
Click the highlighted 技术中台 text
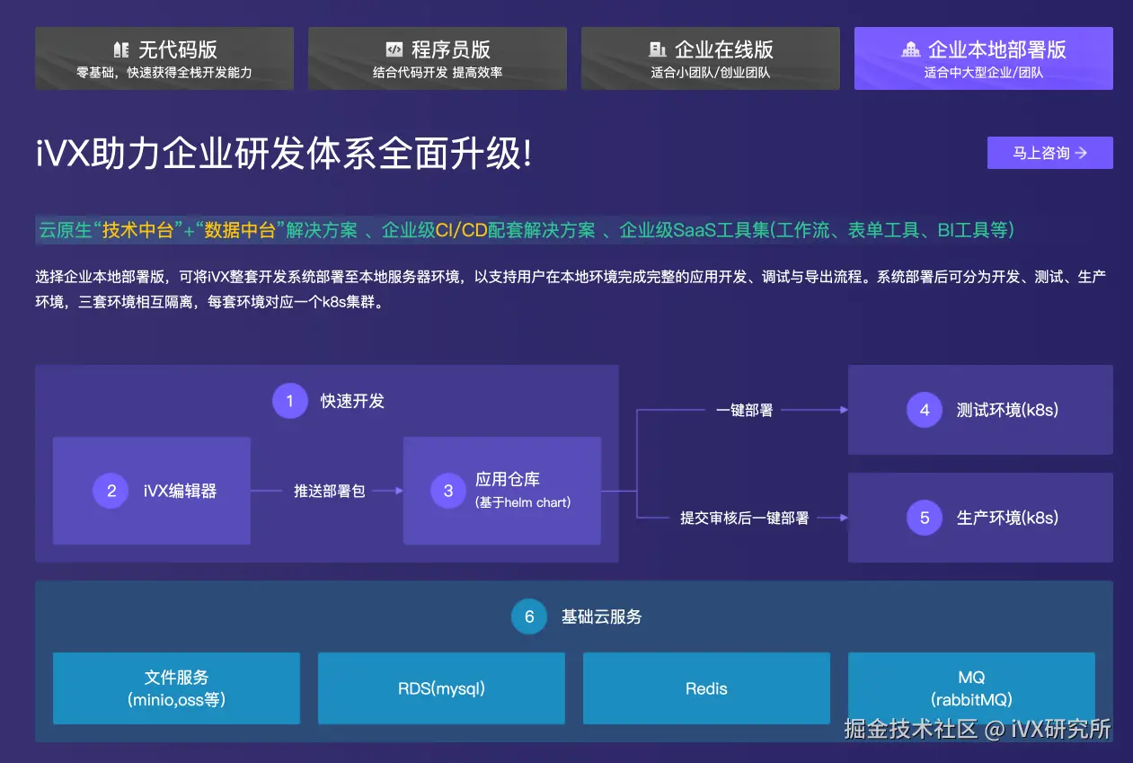point(137,230)
